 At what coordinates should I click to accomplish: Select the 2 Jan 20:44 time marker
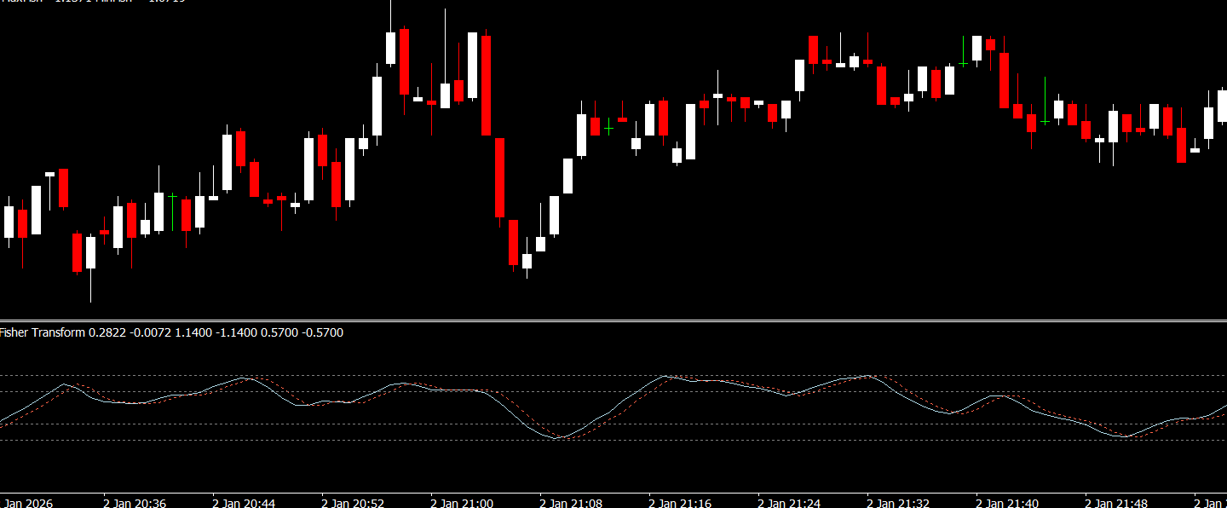point(244,503)
